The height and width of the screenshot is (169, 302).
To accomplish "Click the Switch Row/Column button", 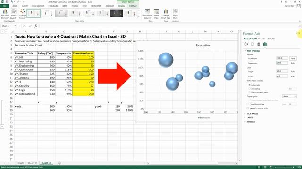I will [x=147, y=14].
